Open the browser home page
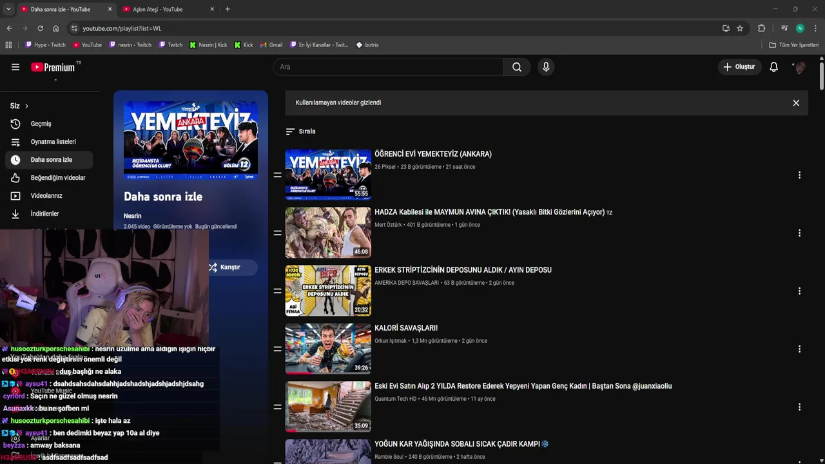Screen dimensions: 825x464 coord(55,28)
